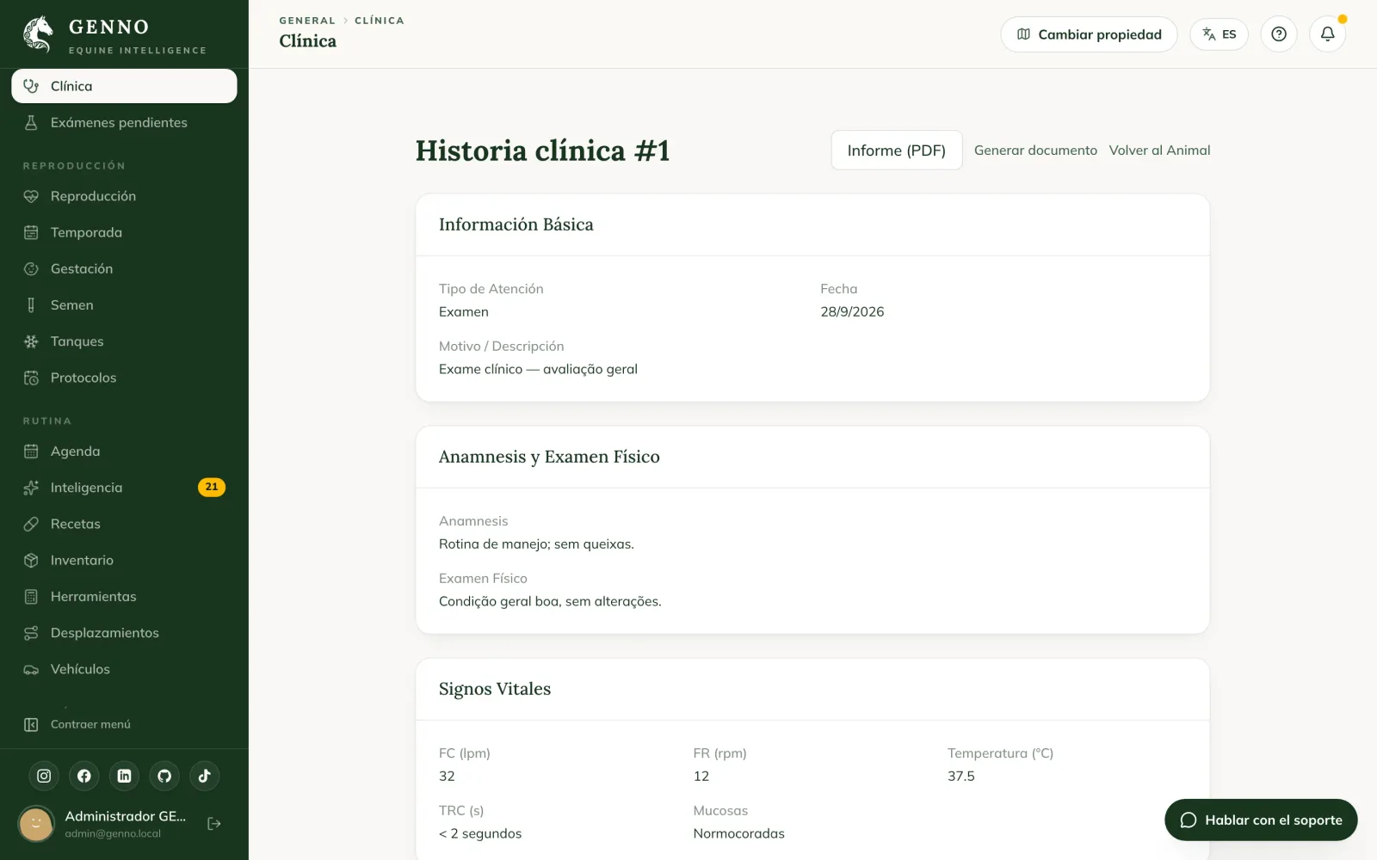This screenshot has width=1377, height=860.
Task: Click GENERAL breadcrumb
Action: pyautogui.click(x=307, y=21)
